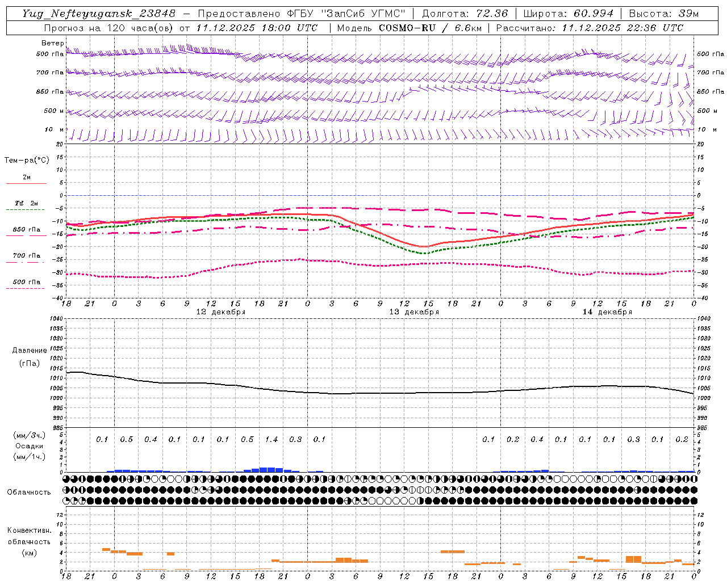Click the 12 декабря date label
The width and height of the screenshot is (727, 581).
(220, 312)
